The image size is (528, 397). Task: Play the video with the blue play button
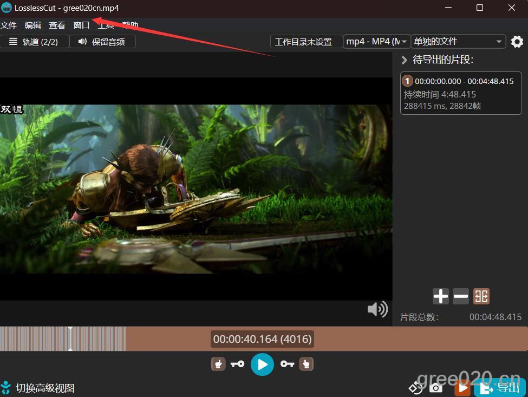[x=262, y=365]
